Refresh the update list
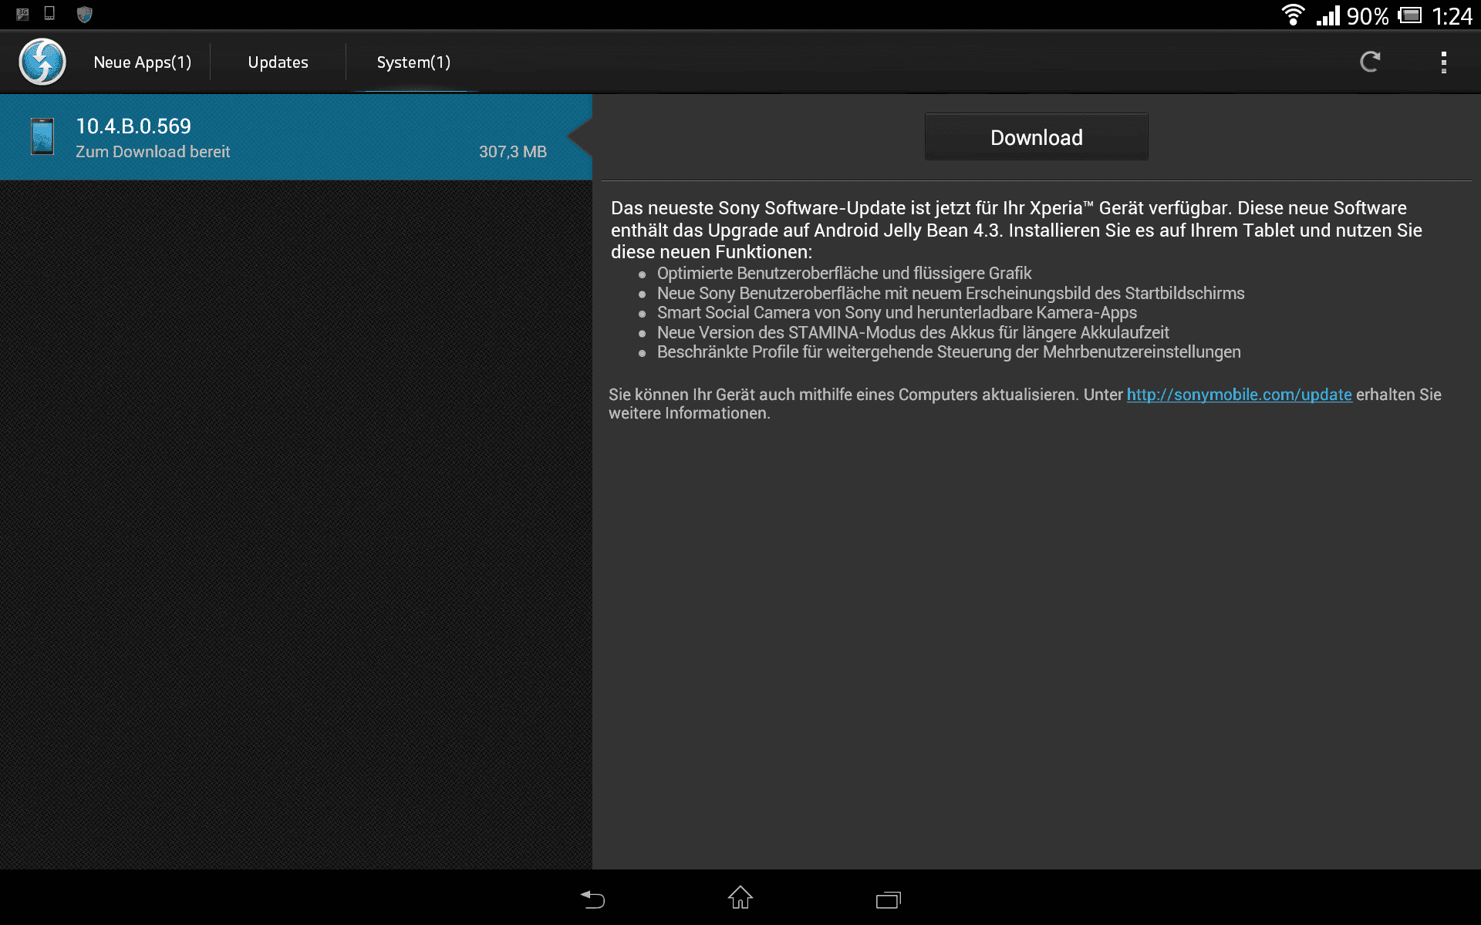The width and height of the screenshot is (1481, 925). pos(1370,62)
